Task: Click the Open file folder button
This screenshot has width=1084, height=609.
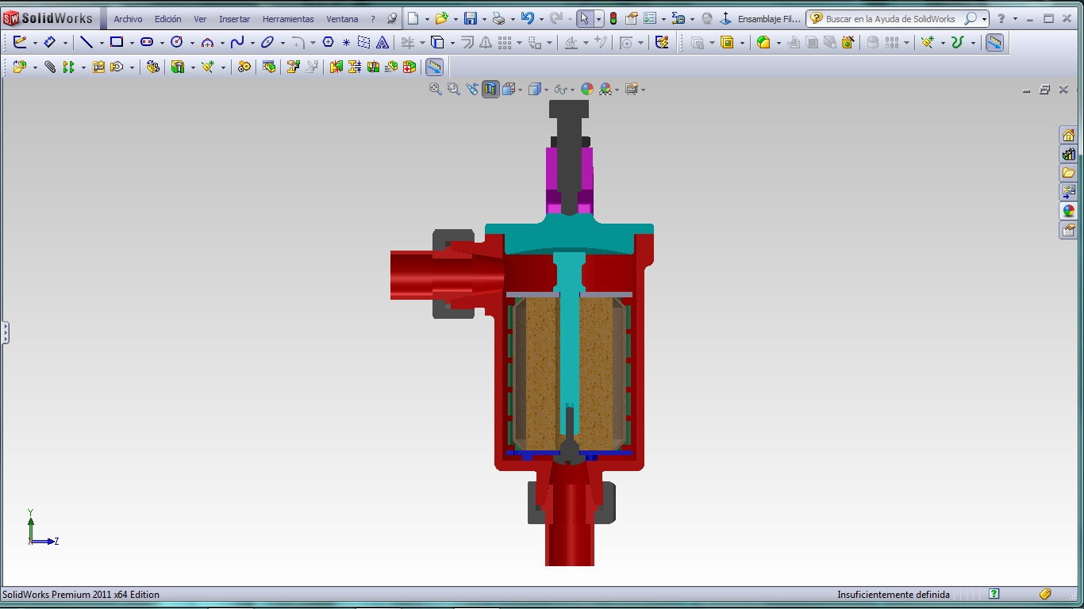Action: click(x=441, y=18)
